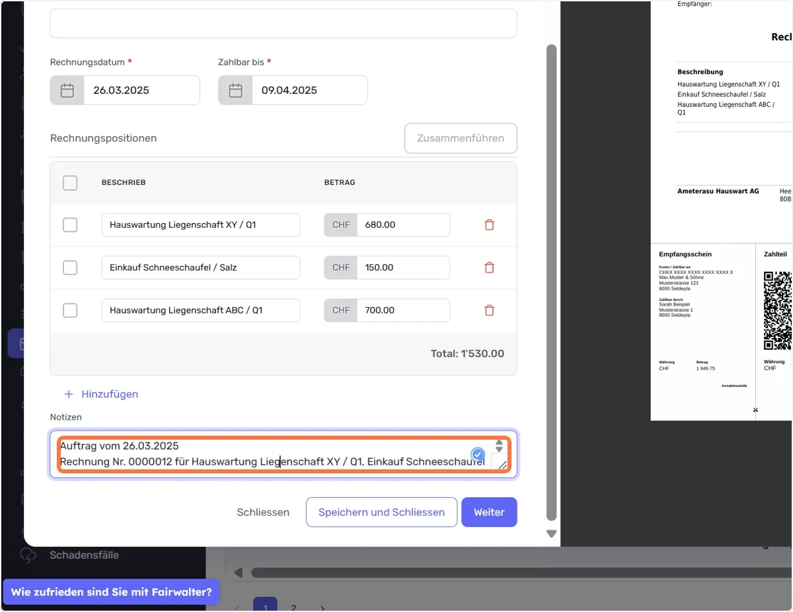Continue with the Weiter button
The image size is (793, 612).
click(x=489, y=512)
